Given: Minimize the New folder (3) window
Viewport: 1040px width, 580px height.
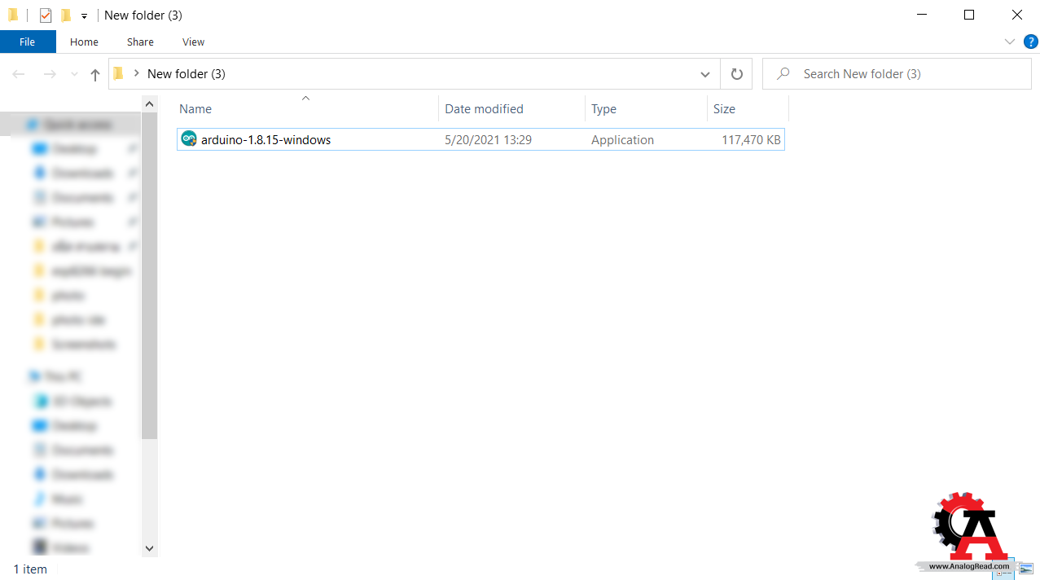Looking at the screenshot, I should 922,15.
